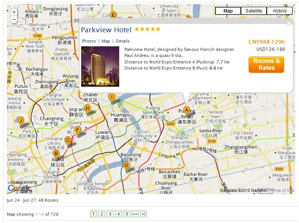Click the Beicaizhen label on map
299x223 pixels.
pyautogui.click(x=170, y=174)
